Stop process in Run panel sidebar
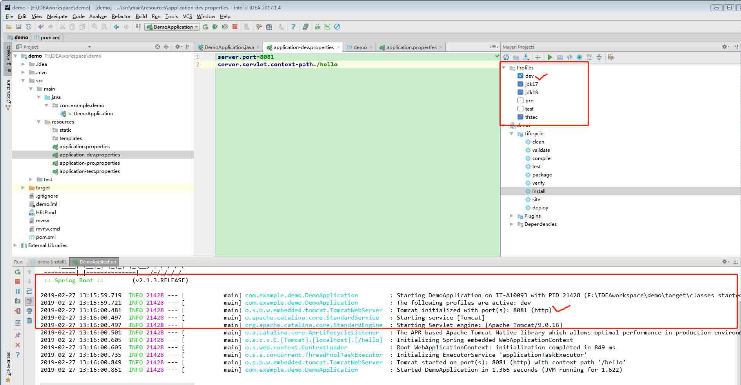The height and width of the screenshot is (385, 741). click(x=18, y=281)
